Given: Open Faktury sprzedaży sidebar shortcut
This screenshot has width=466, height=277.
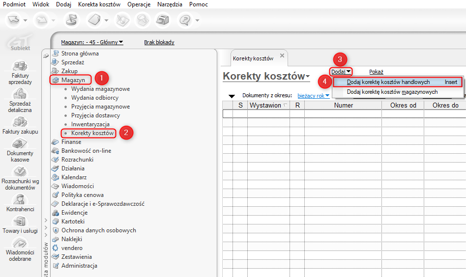Looking at the screenshot, I should [x=20, y=72].
